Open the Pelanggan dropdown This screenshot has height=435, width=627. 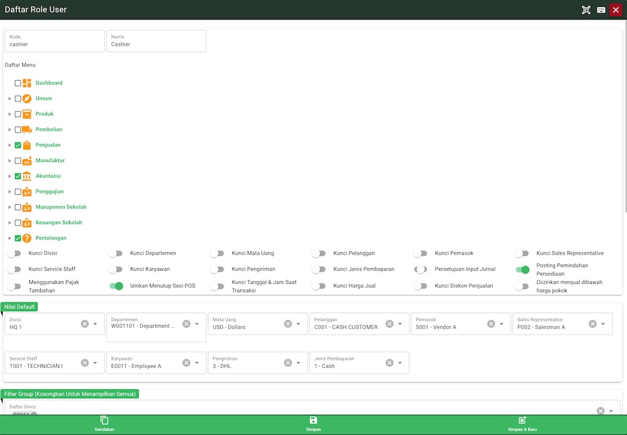coord(401,324)
